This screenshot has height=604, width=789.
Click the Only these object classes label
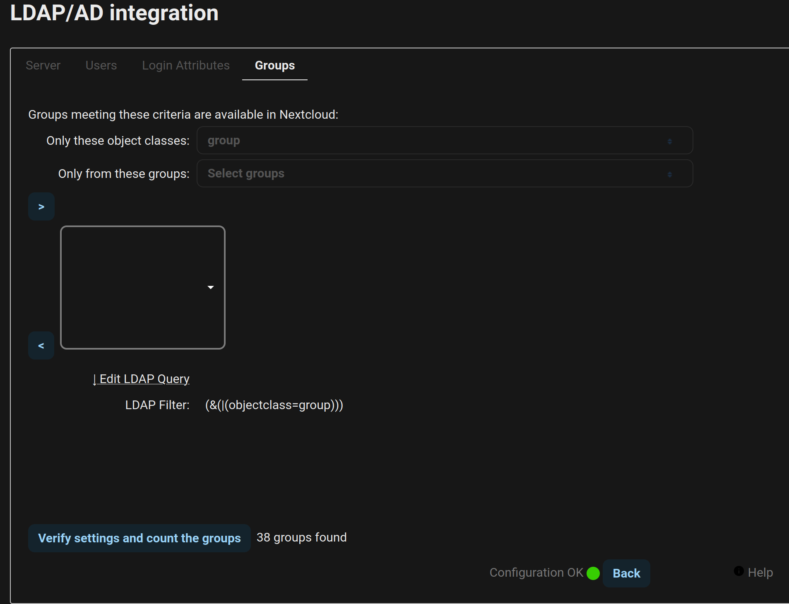coord(118,141)
